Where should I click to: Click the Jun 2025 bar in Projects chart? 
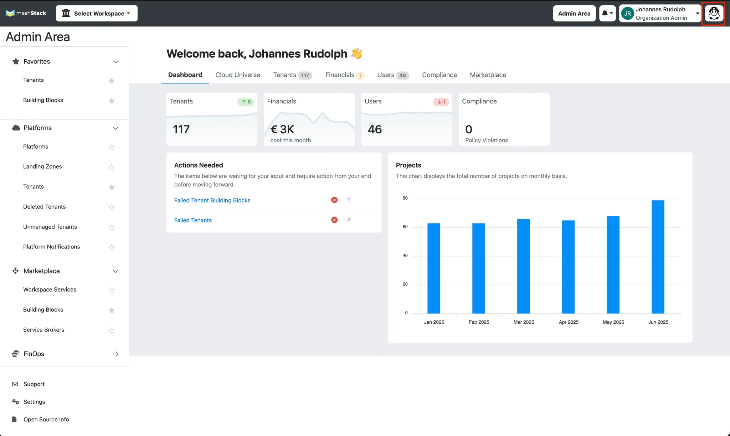coord(658,257)
